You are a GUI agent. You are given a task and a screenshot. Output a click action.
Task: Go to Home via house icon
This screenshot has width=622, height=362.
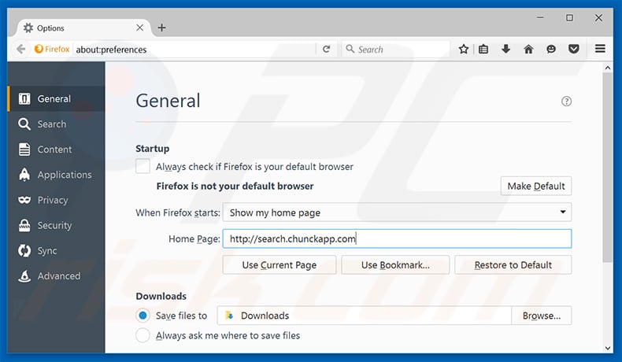click(x=528, y=49)
